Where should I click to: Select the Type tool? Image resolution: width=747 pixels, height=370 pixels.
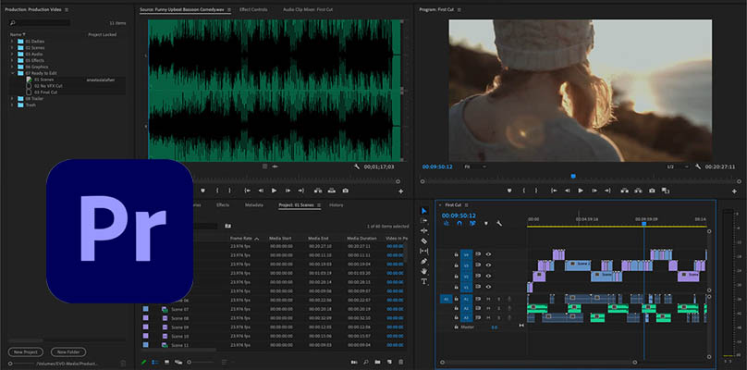pos(424,281)
